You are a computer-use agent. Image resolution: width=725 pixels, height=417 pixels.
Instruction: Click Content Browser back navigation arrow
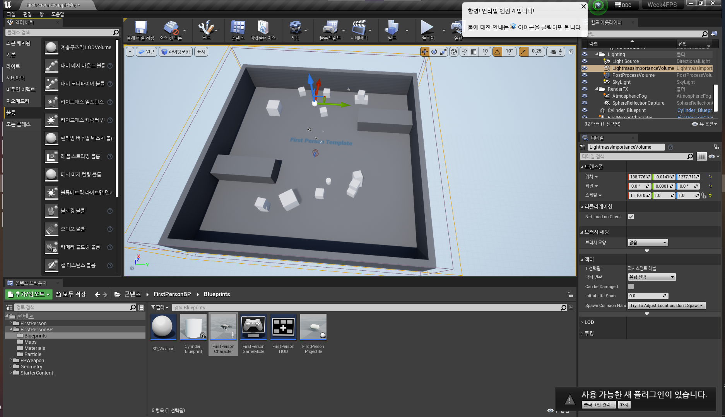[97, 295]
